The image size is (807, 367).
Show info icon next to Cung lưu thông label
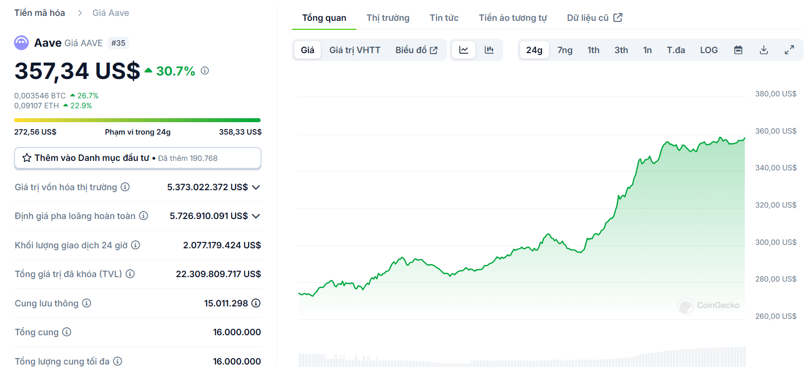pos(87,303)
